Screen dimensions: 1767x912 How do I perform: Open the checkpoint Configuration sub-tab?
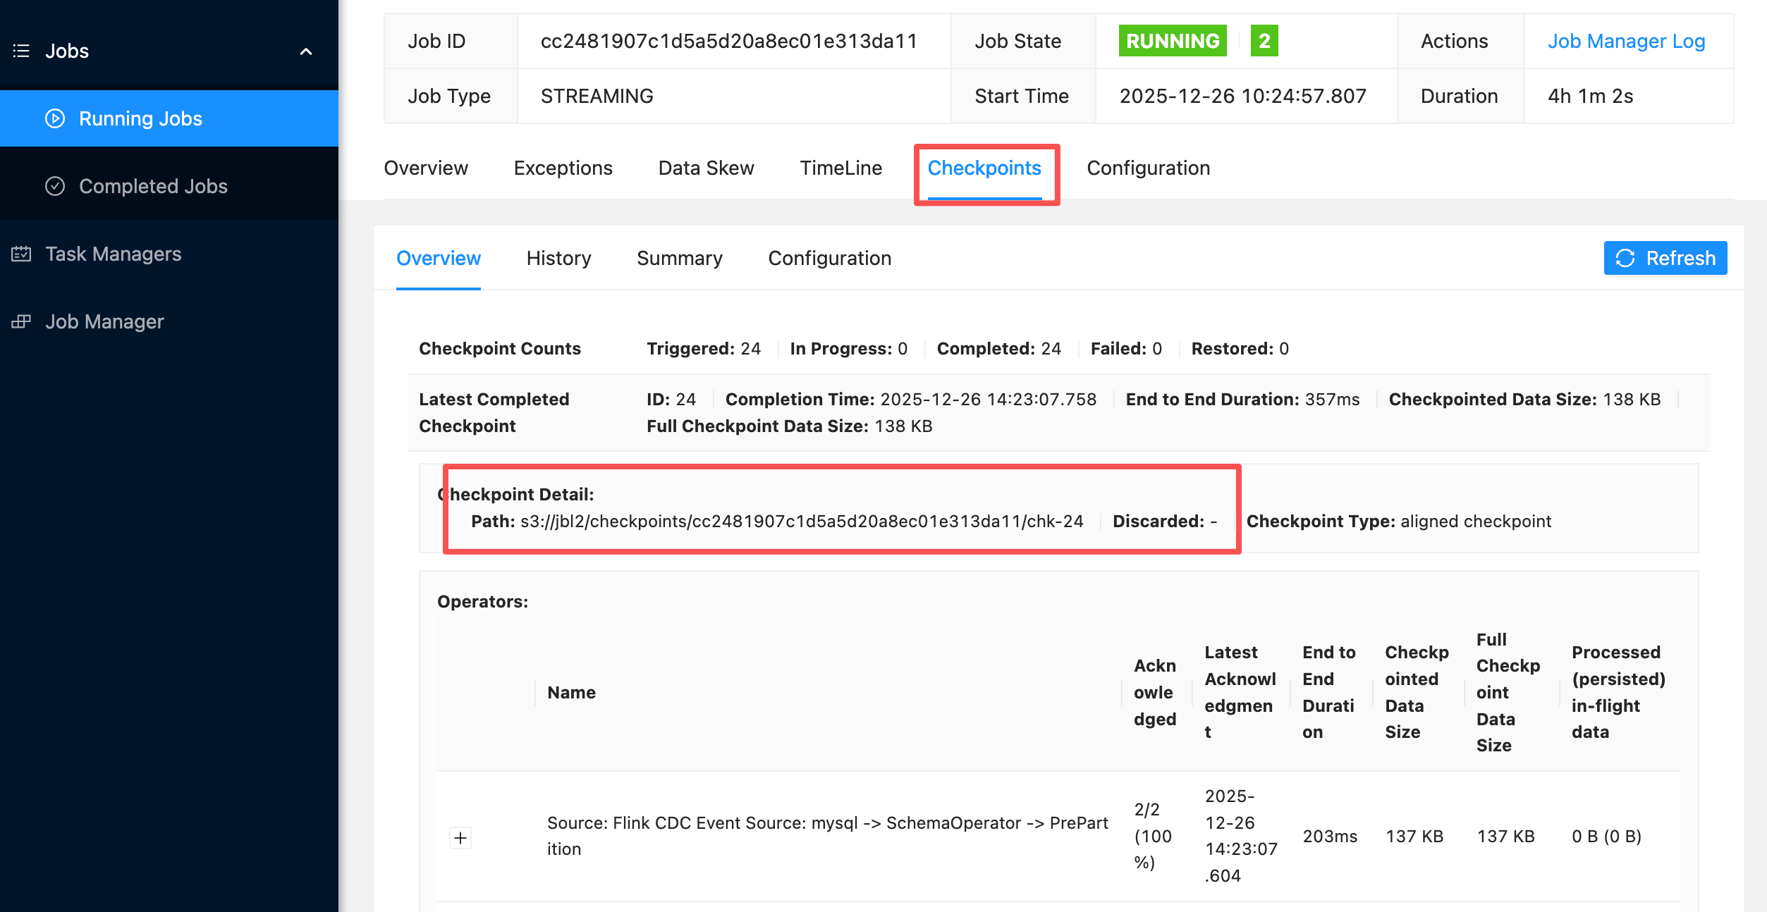coord(829,258)
